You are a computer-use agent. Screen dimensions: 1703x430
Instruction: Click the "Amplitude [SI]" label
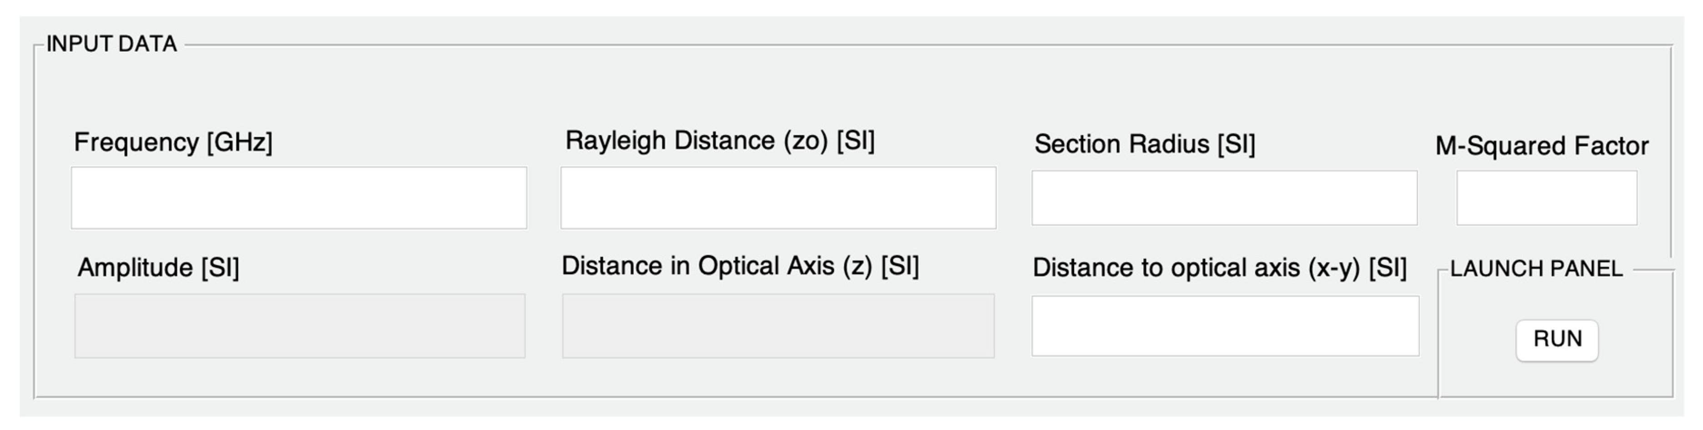[x=159, y=268]
